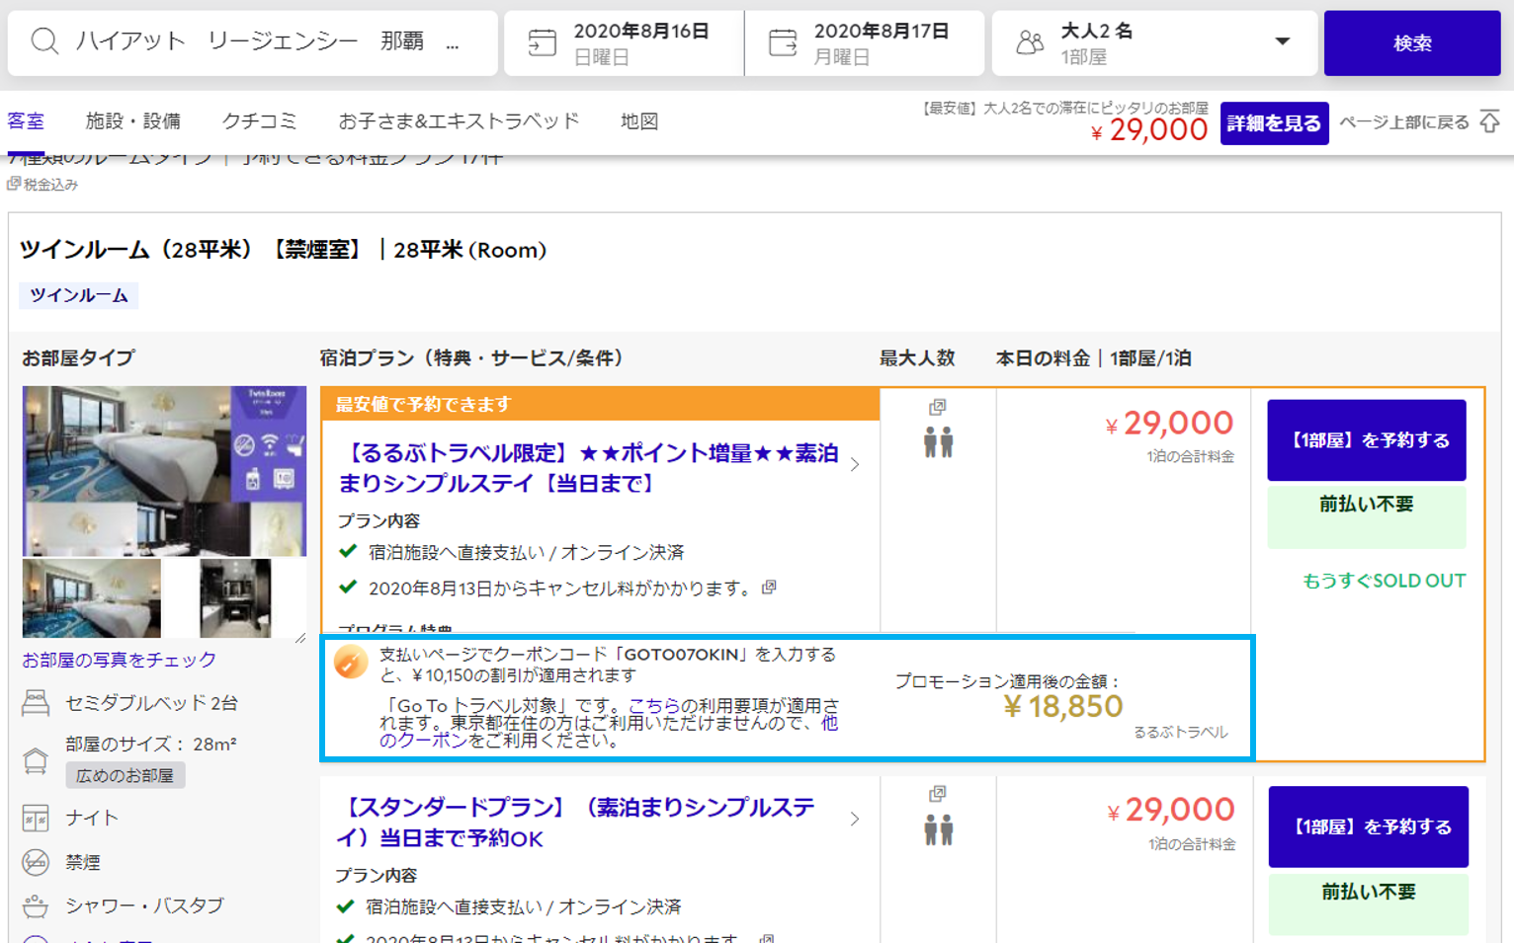Open the check-in date calendar icon
This screenshot has width=1514, height=943.
(x=542, y=42)
